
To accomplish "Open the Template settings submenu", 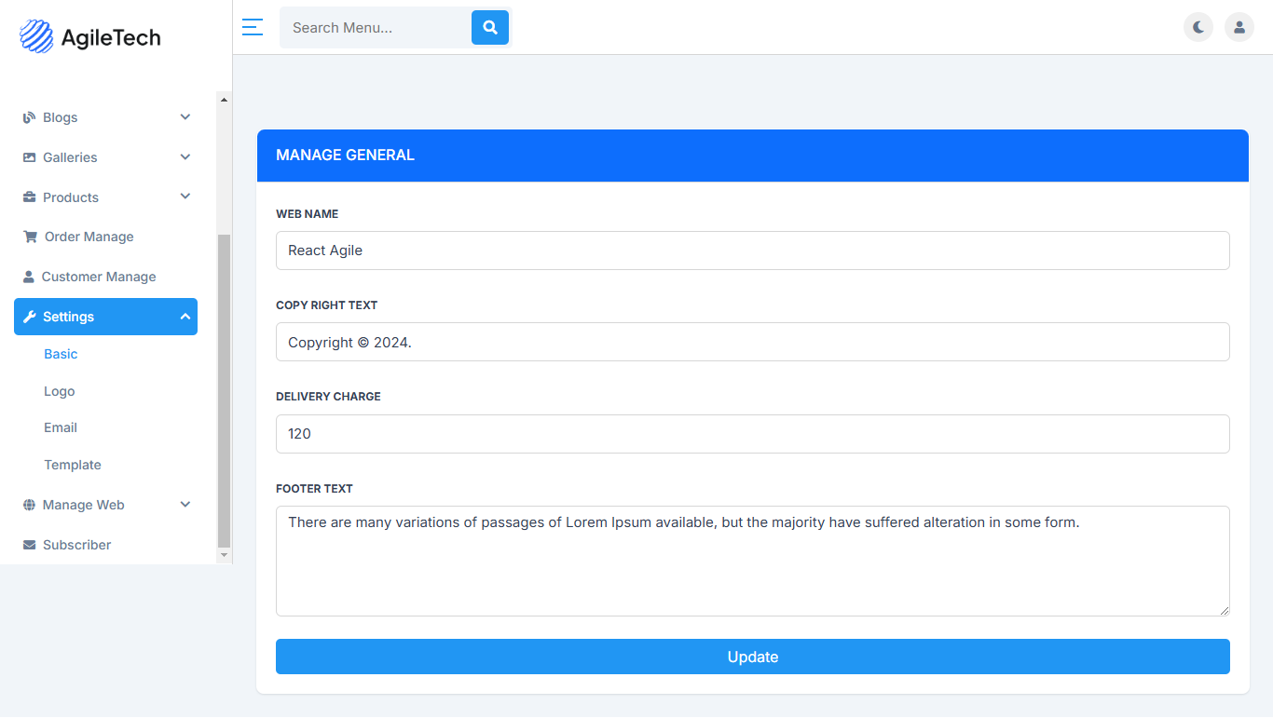I will click(x=73, y=465).
